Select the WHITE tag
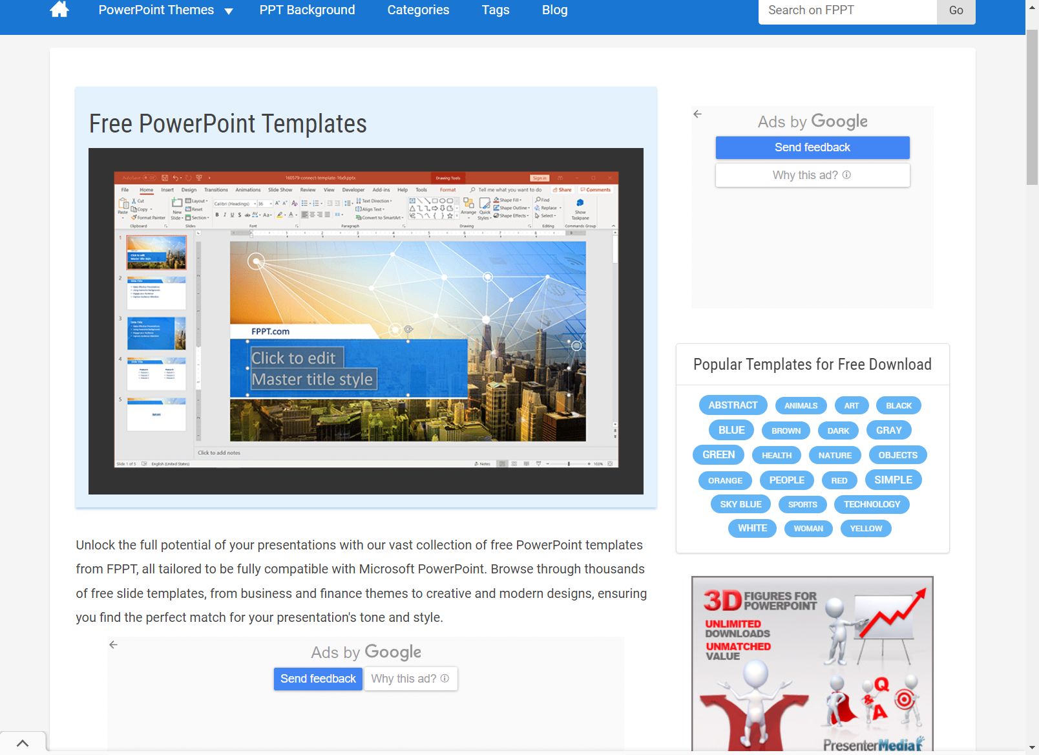 click(x=752, y=528)
